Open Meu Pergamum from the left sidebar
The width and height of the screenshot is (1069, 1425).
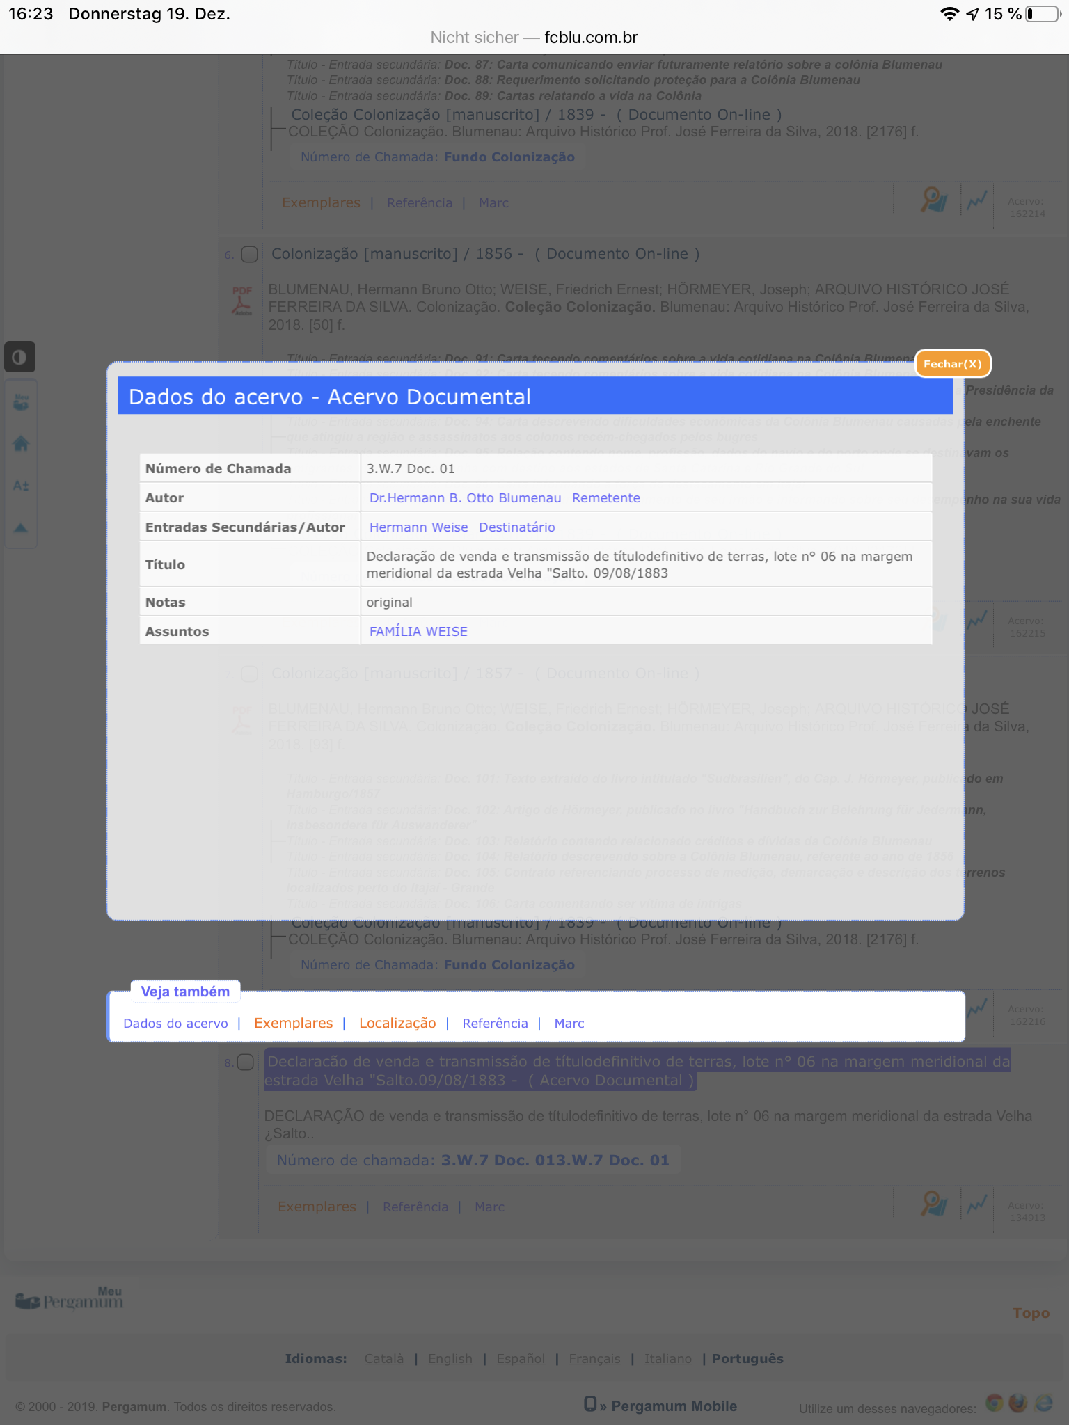(21, 402)
